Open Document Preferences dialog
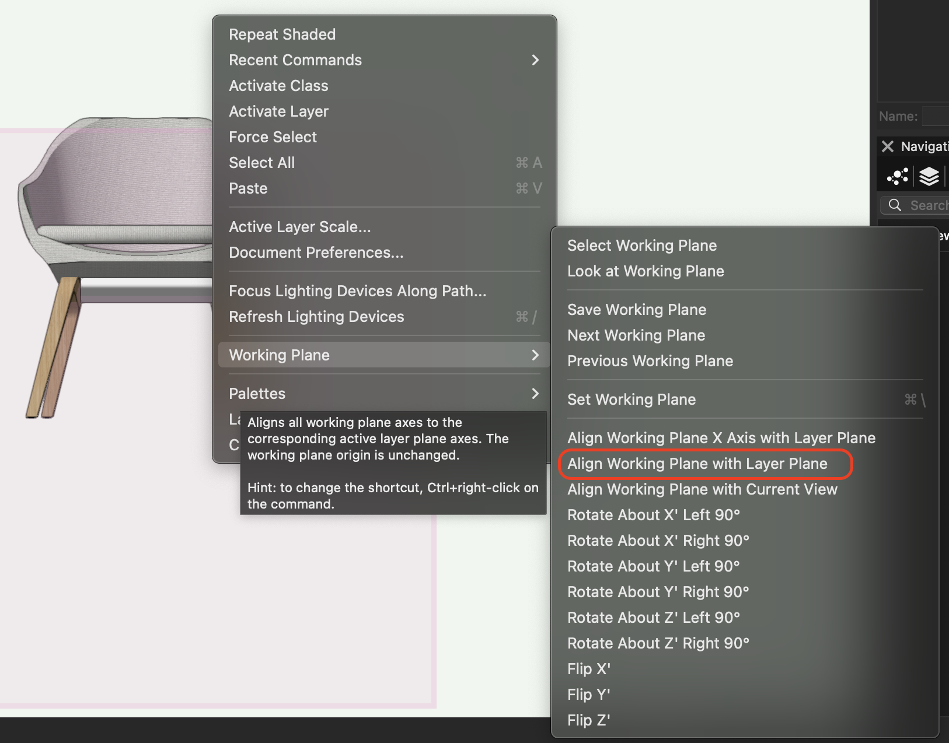The height and width of the screenshot is (743, 949). [316, 253]
